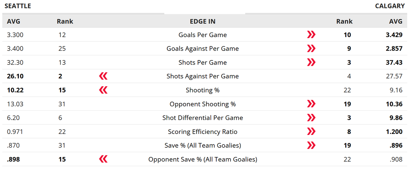Click Seattle's edge arrows on Opponent Save % row
411x172 pixels.
[103, 159]
